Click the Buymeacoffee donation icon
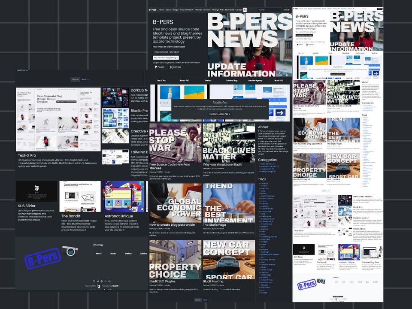This screenshot has width=412, height=309. point(173,67)
